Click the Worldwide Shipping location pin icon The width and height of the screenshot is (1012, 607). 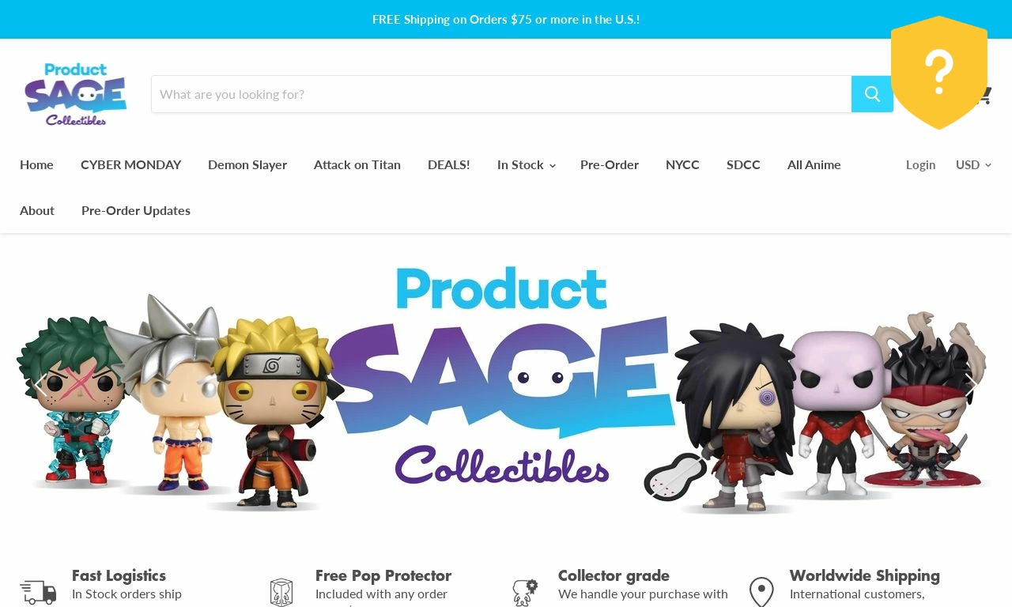pos(761,592)
